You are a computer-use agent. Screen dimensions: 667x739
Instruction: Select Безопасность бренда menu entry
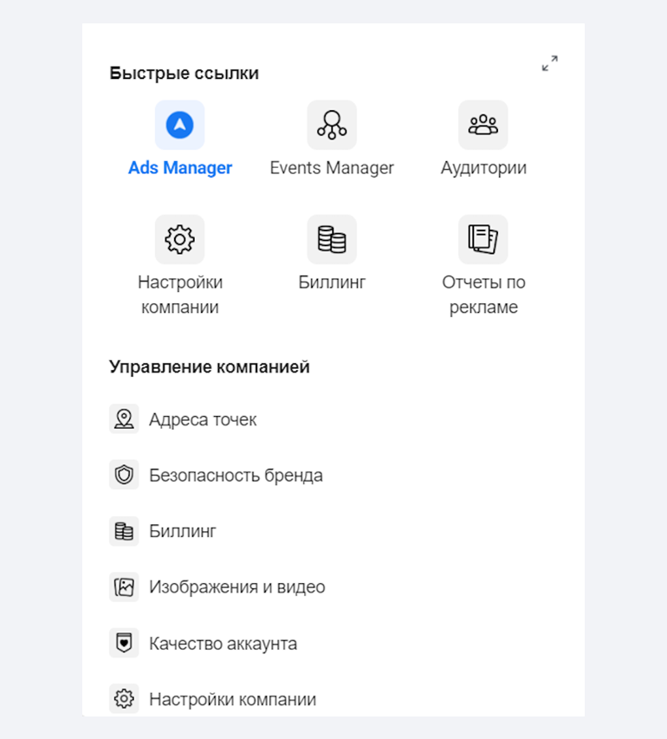[x=236, y=475]
